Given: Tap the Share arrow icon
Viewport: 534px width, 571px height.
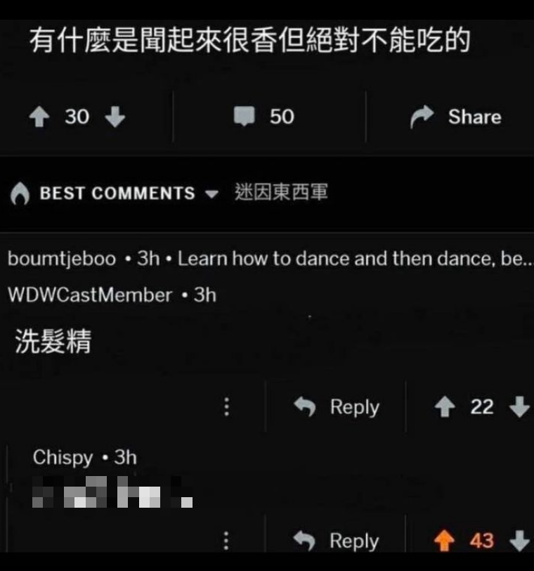Looking at the screenshot, I should (422, 117).
